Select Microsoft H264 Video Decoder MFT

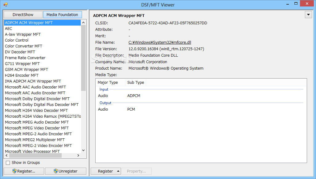point(42,110)
